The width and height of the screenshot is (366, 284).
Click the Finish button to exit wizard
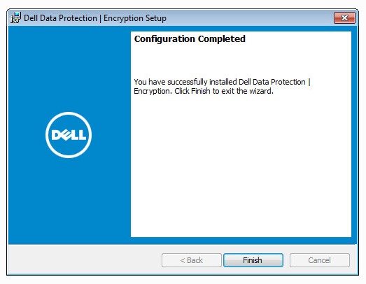[x=253, y=260]
